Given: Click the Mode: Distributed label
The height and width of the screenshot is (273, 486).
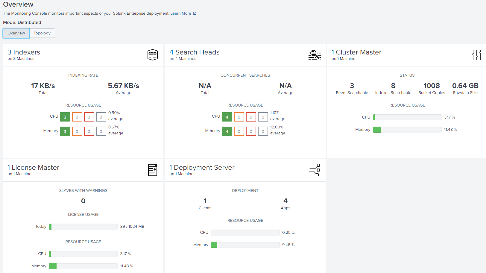Looking at the screenshot, I should tap(22, 22).
